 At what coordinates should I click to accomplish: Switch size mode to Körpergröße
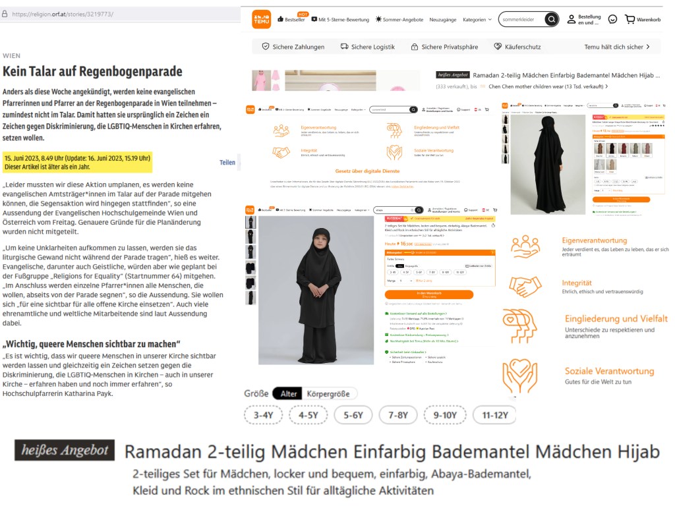pos(328,394)
